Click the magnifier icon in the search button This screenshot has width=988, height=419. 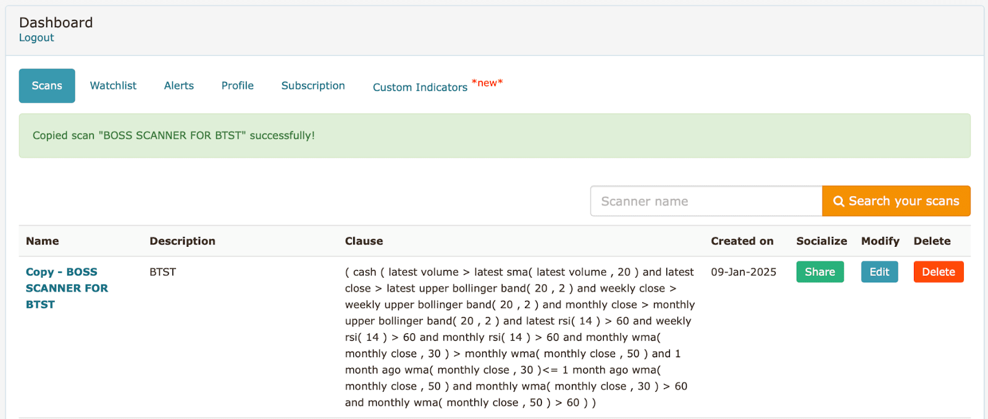tap(839, 201)
